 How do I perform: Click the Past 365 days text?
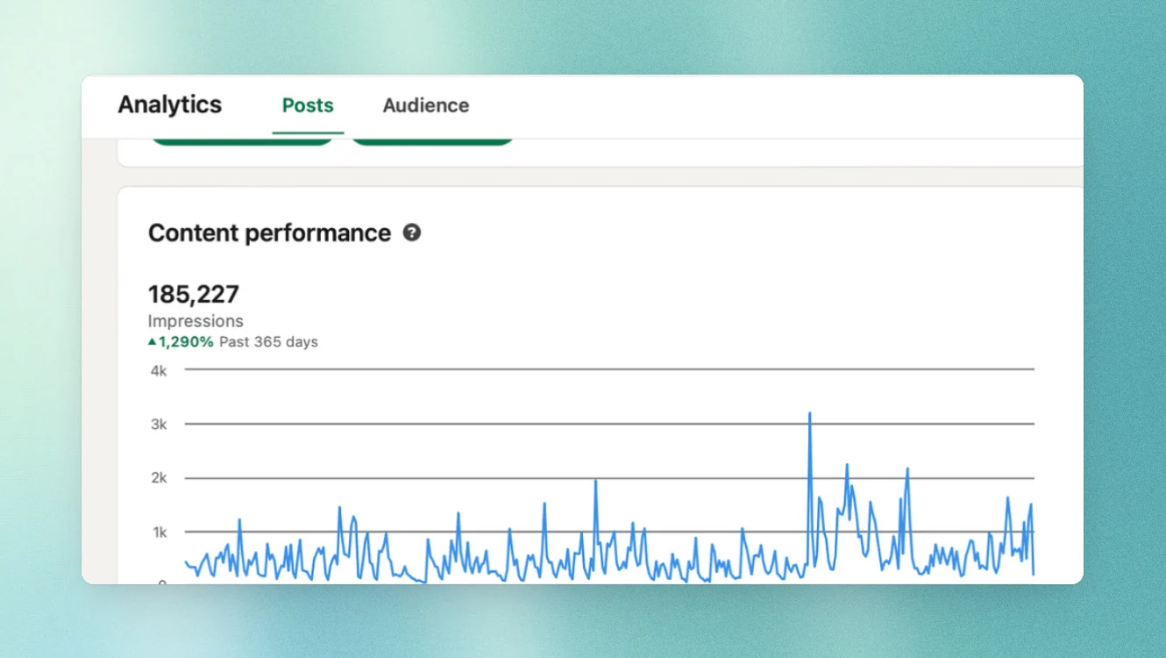coord(268,342)
